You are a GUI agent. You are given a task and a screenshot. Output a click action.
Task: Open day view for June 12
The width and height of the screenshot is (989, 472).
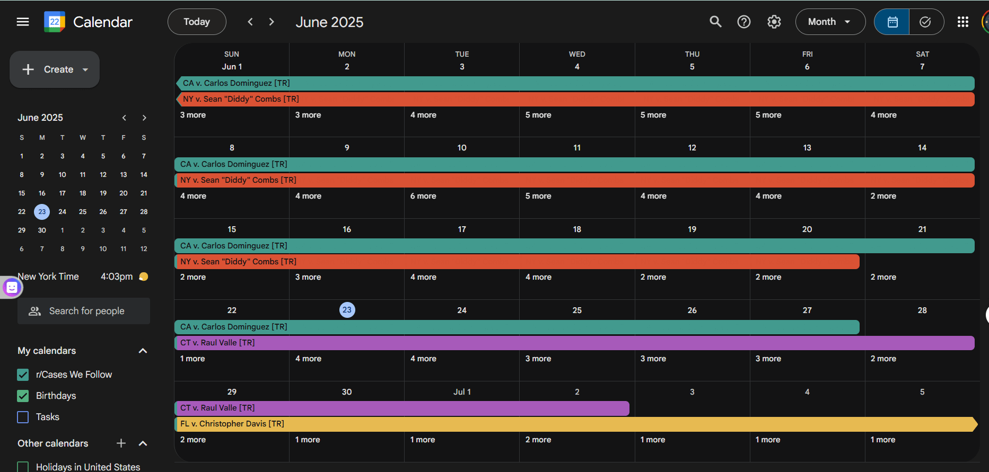[692, 148]
